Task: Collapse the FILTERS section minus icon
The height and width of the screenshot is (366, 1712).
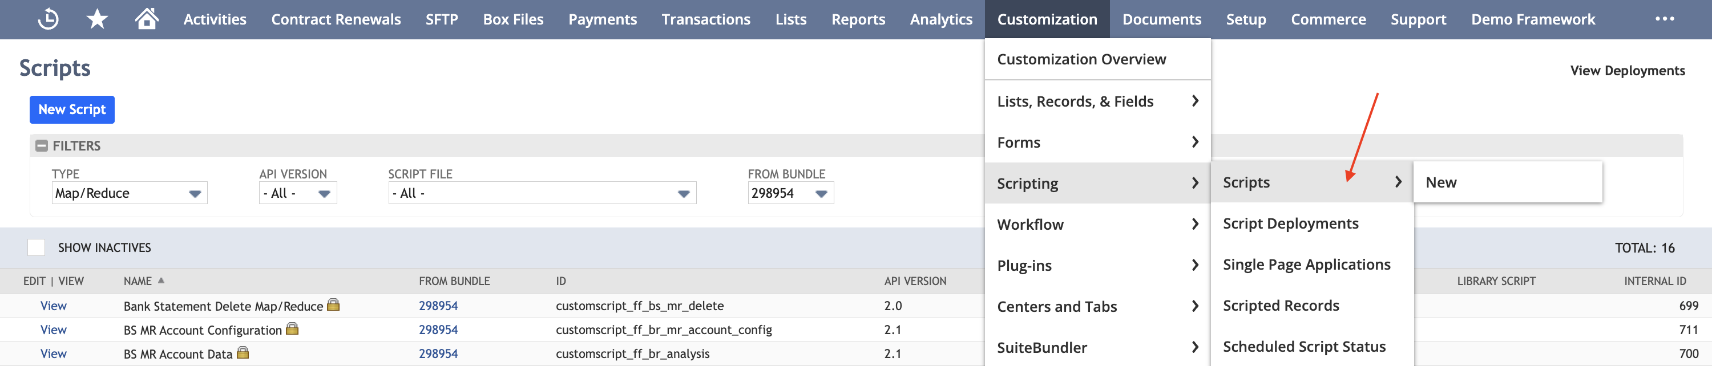Action: pos(41,145)
